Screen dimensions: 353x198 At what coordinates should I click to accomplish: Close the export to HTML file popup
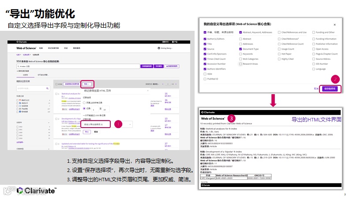pyautogui.click(x=148, y=91)
